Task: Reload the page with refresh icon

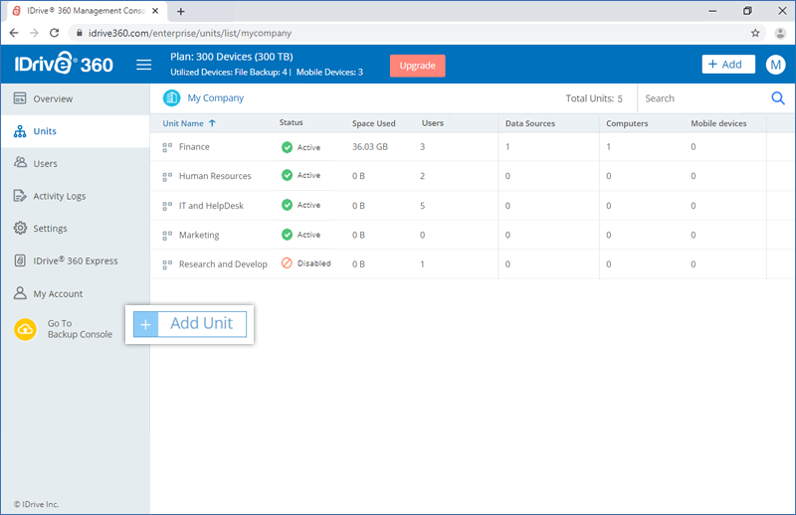Action: tap(55, 33)
